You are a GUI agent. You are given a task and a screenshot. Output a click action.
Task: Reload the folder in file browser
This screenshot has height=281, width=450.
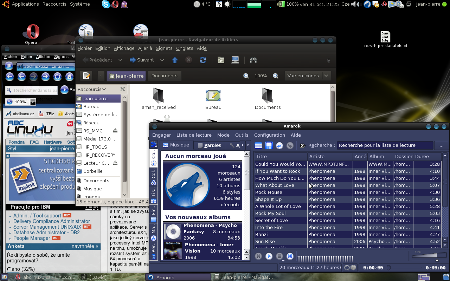[203, 60]
